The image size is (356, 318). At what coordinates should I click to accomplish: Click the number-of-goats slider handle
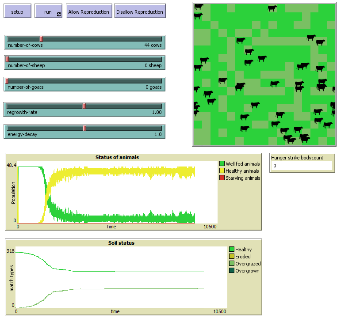(x=7, y=80)
